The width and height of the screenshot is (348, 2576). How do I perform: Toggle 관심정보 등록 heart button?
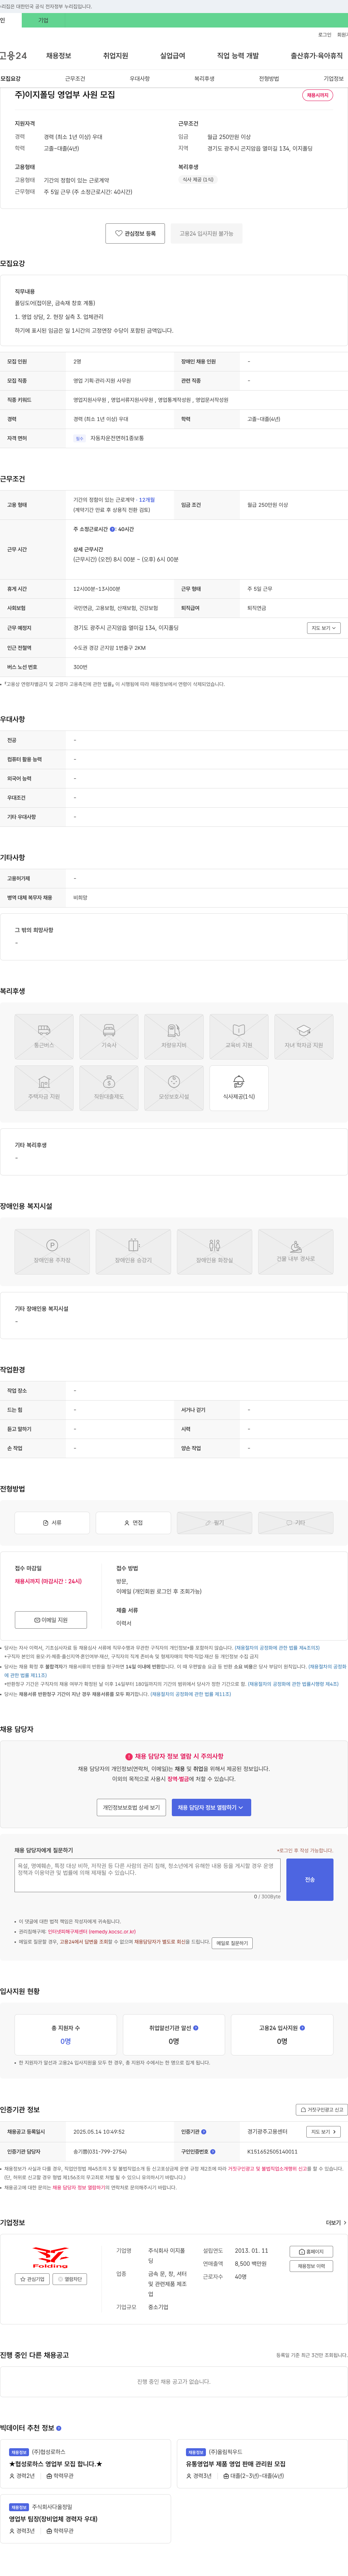[x=135, y=233]
